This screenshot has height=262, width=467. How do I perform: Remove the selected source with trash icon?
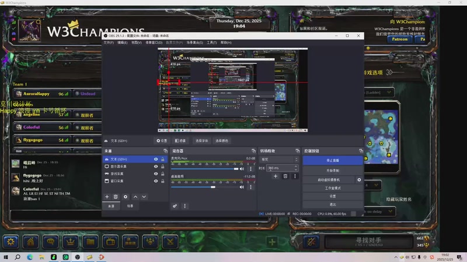pyautogui.click(x=116, y=197)
